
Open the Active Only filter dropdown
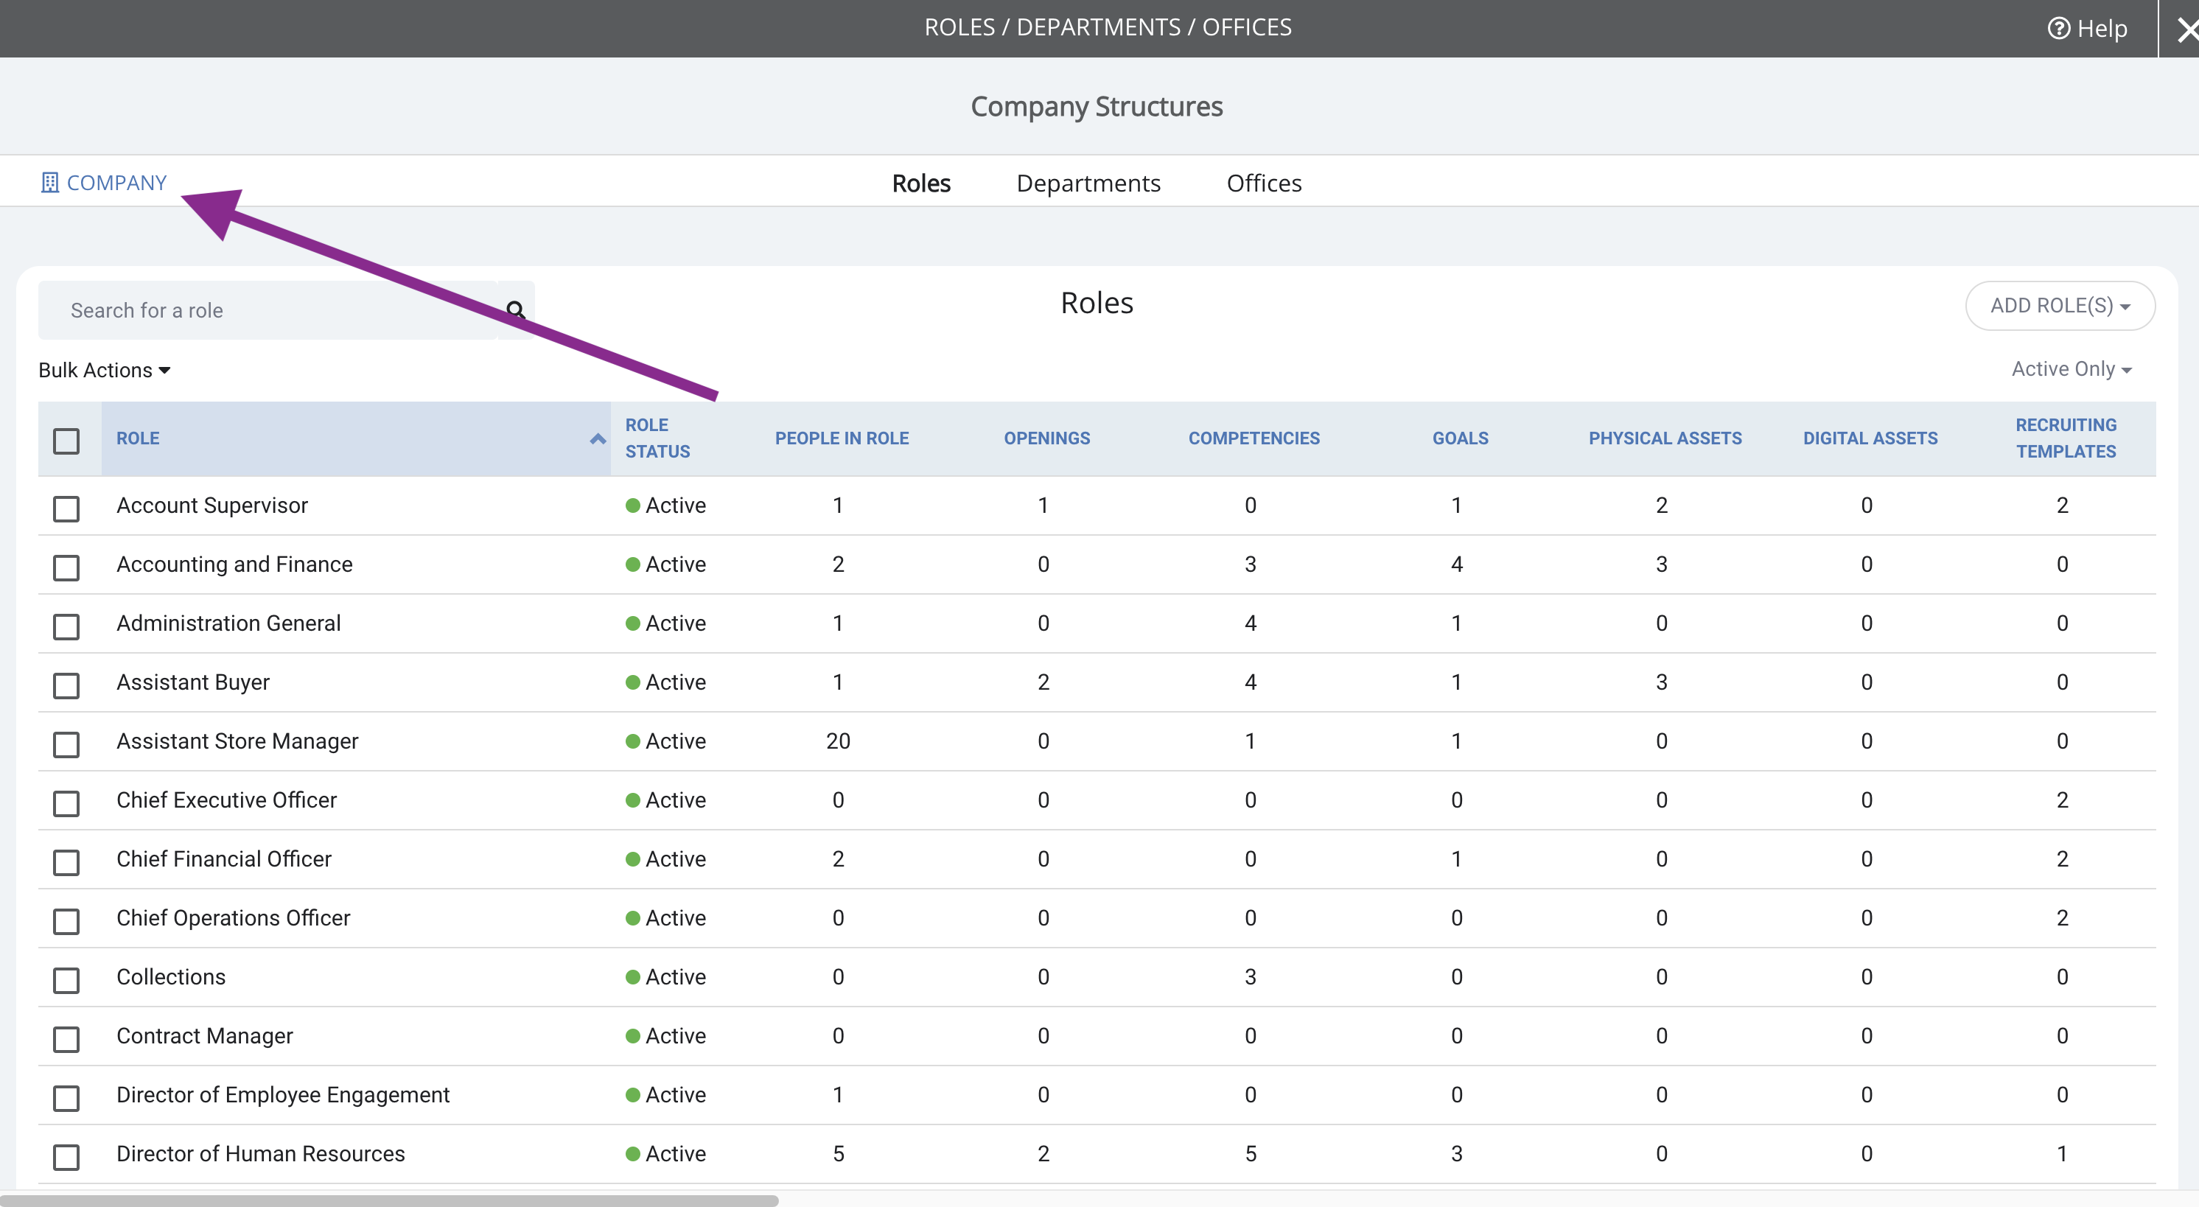point(2071,368)
